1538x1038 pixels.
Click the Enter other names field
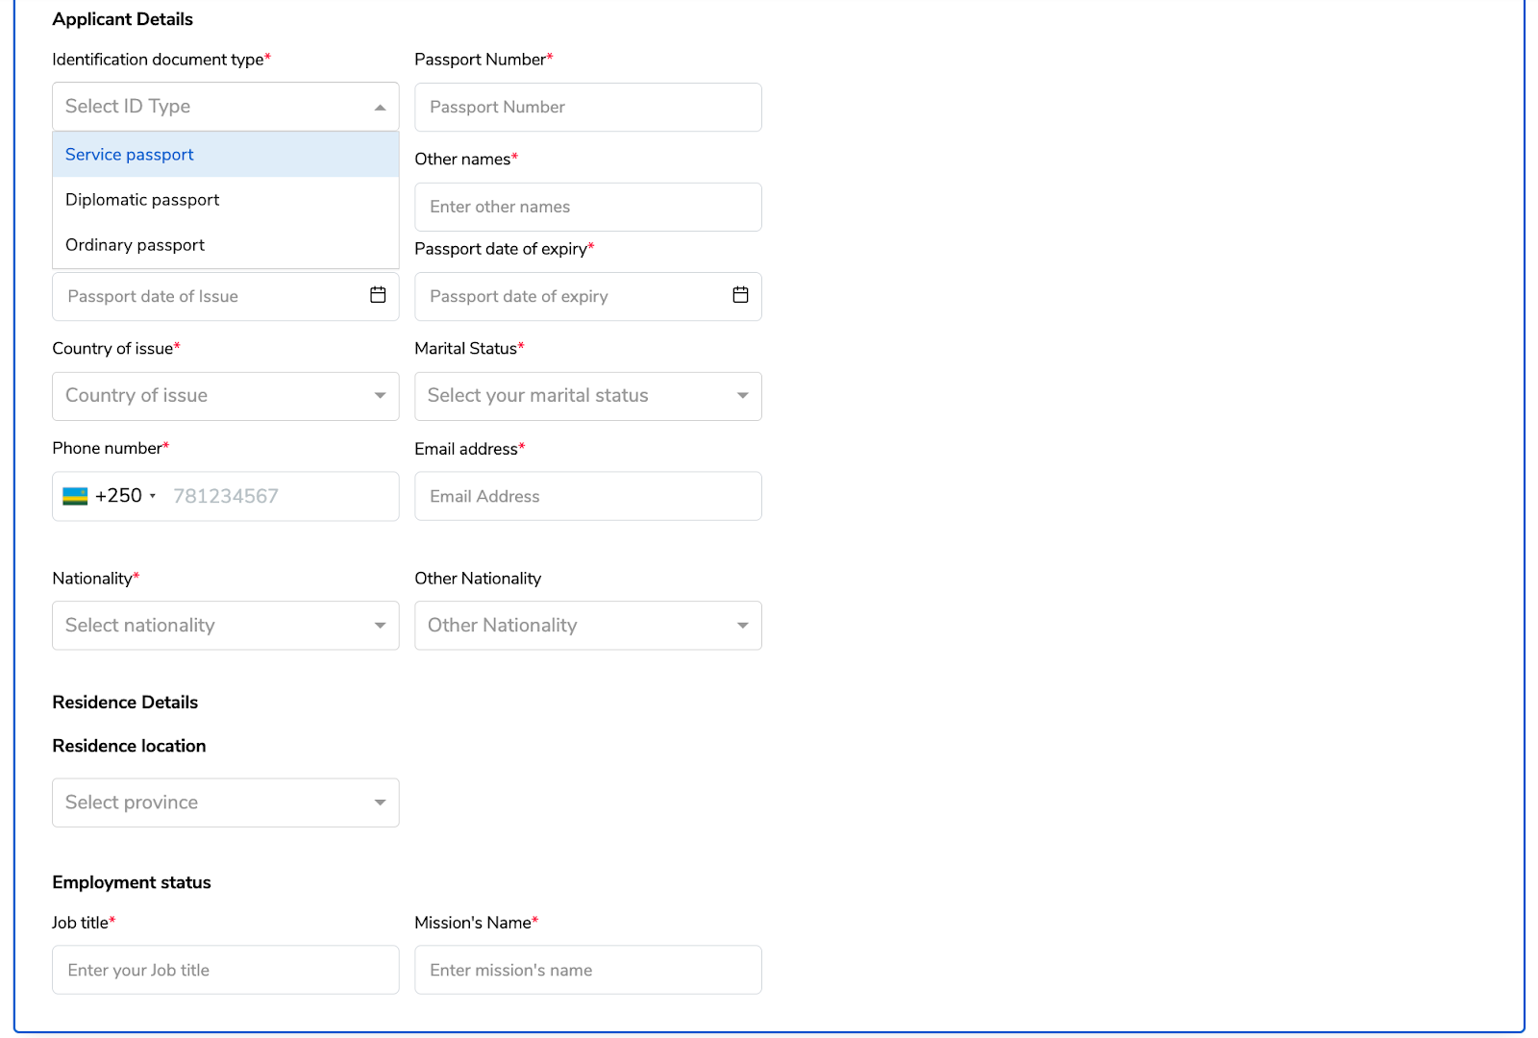point(587,207)
